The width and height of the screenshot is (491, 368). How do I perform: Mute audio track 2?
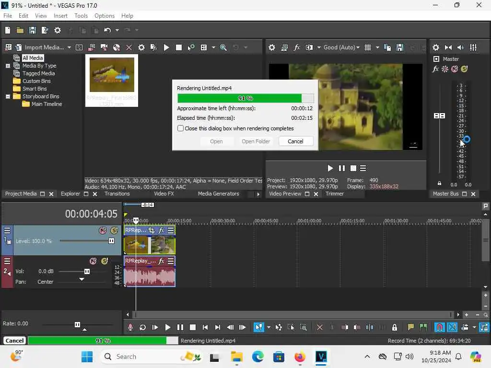(93, 261)
